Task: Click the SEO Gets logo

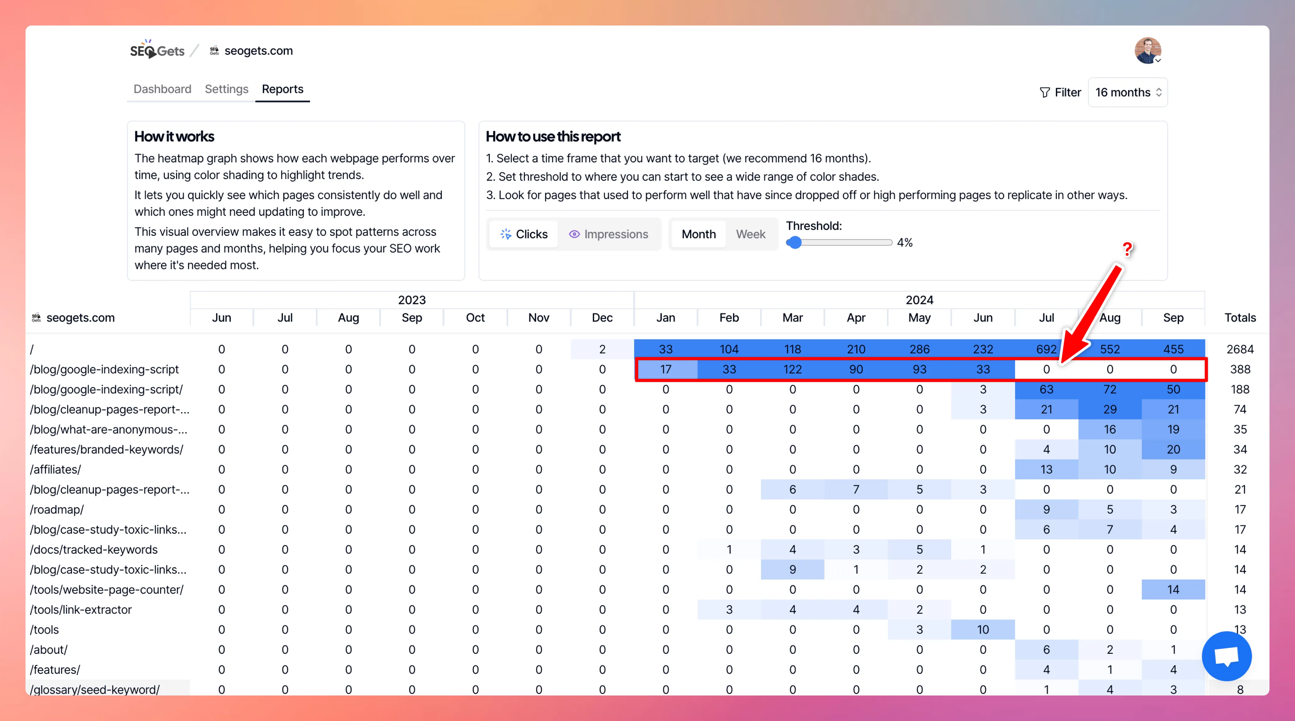Action: pos(157,50)
